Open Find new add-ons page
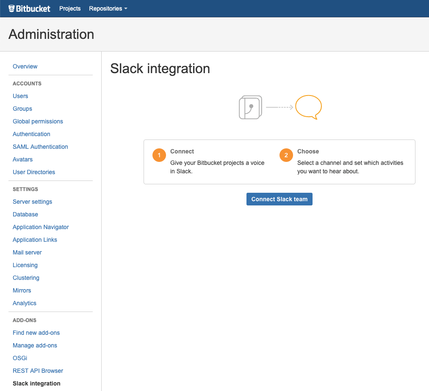429x391 pixels. [x=36, y=333]
